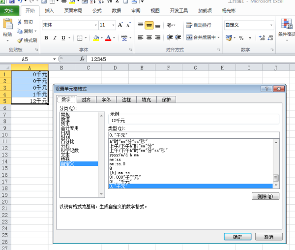Apply accounting number format icon
Image resolution: width=295 pixels, height=250 pixels.
click(x=229, y=38)
